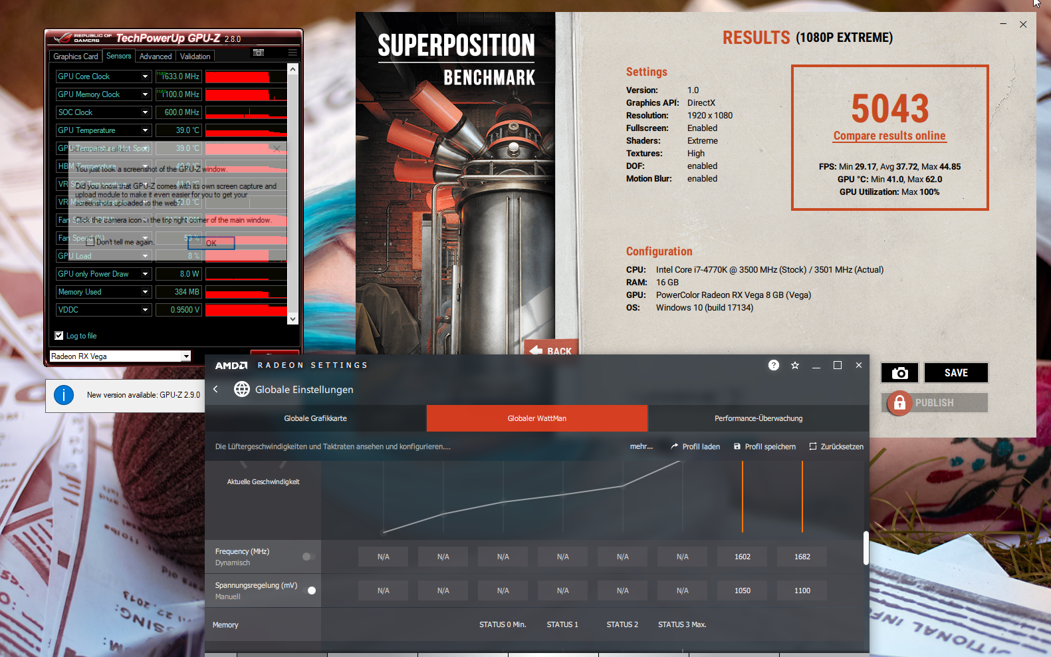Click the SAVE button in Superposition
Image resolution: width=1051 pixels, height=657 pixels.
[956, 373]
